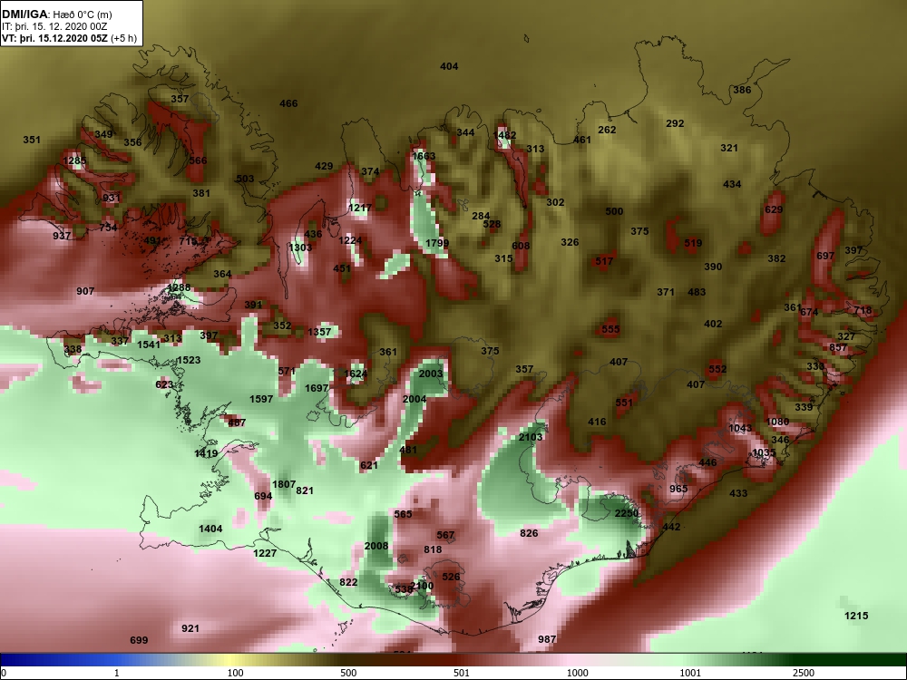Select the map value 292
Viewport: 907px width, 680px height.
[675, 123]
